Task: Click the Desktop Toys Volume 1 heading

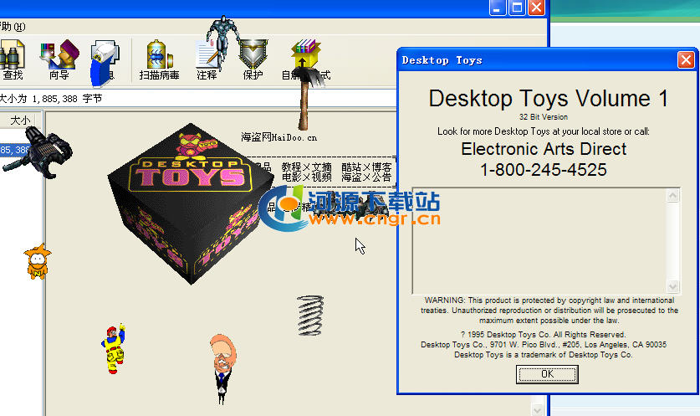Action: point(549,98)
